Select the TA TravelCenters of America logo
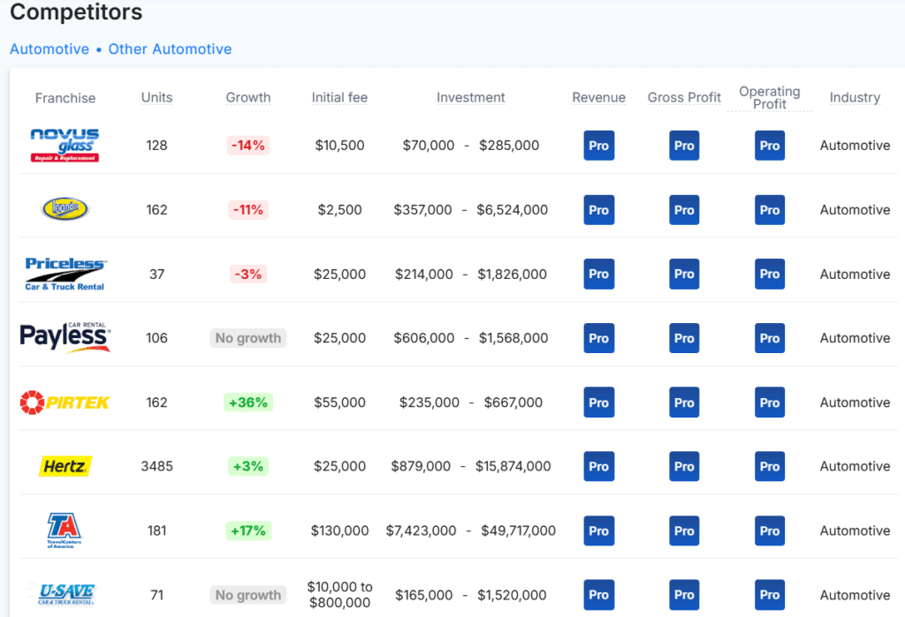 coord(64,530)
